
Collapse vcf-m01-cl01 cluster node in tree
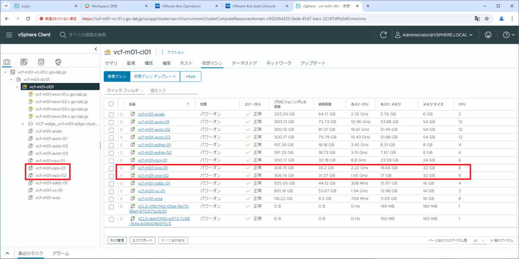[17, 87]
